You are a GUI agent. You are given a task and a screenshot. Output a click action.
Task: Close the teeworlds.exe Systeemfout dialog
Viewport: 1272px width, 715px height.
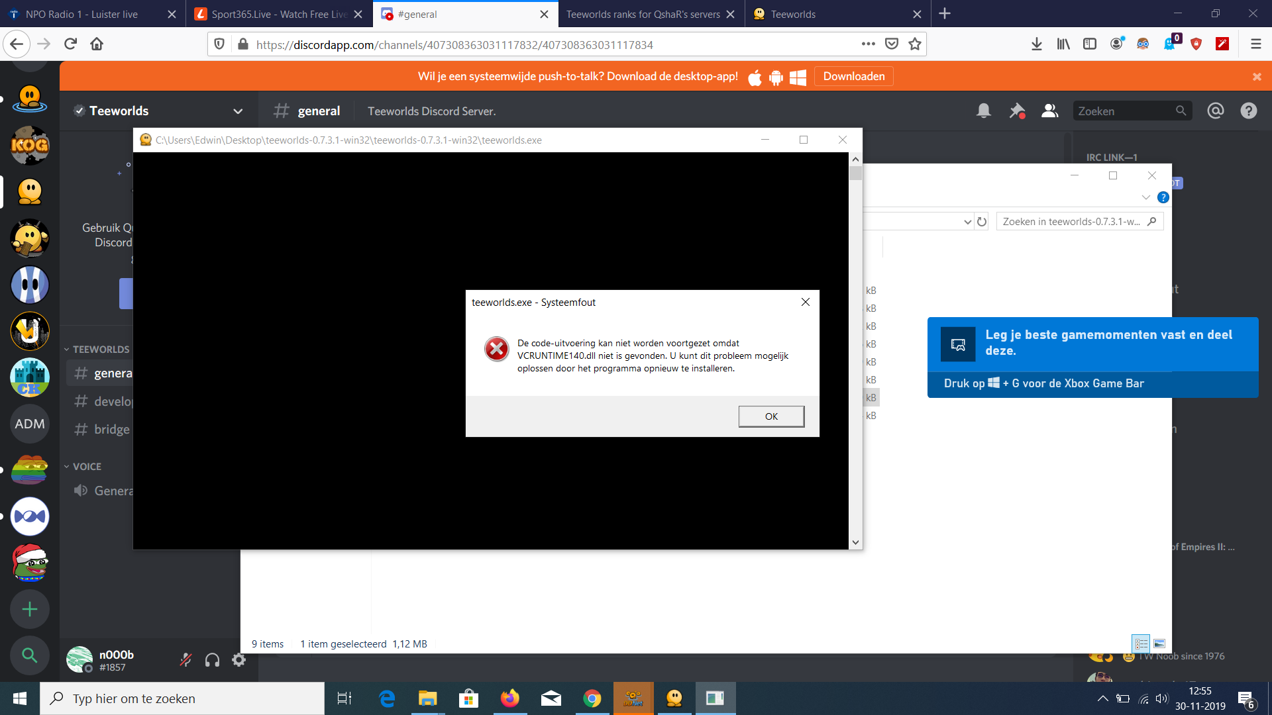coord(806,302)
